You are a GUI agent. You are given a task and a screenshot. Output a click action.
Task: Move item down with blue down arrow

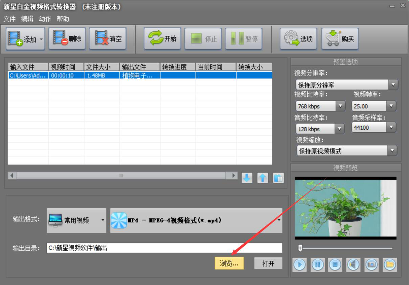tap(247, 178)
